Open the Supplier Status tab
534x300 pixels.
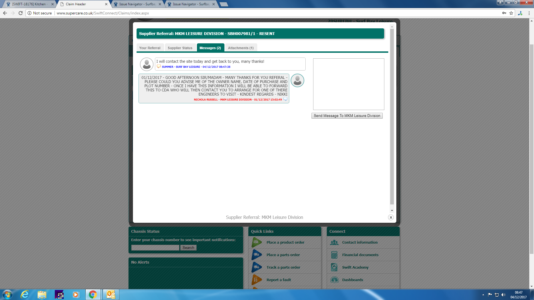(180, 48)
